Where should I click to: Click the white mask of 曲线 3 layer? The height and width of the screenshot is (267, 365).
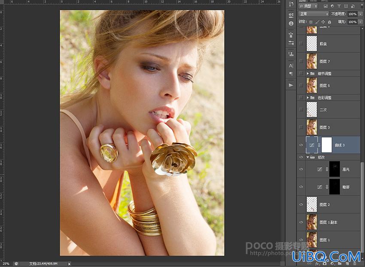pyautogui.click(x=327, y=145)
